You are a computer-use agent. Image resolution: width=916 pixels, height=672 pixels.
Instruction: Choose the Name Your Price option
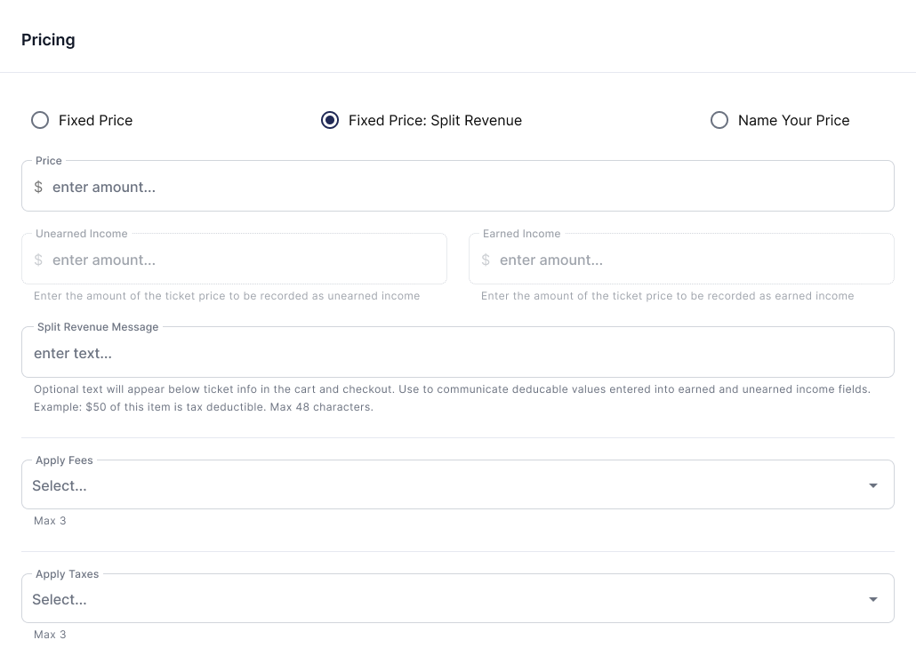719,120
